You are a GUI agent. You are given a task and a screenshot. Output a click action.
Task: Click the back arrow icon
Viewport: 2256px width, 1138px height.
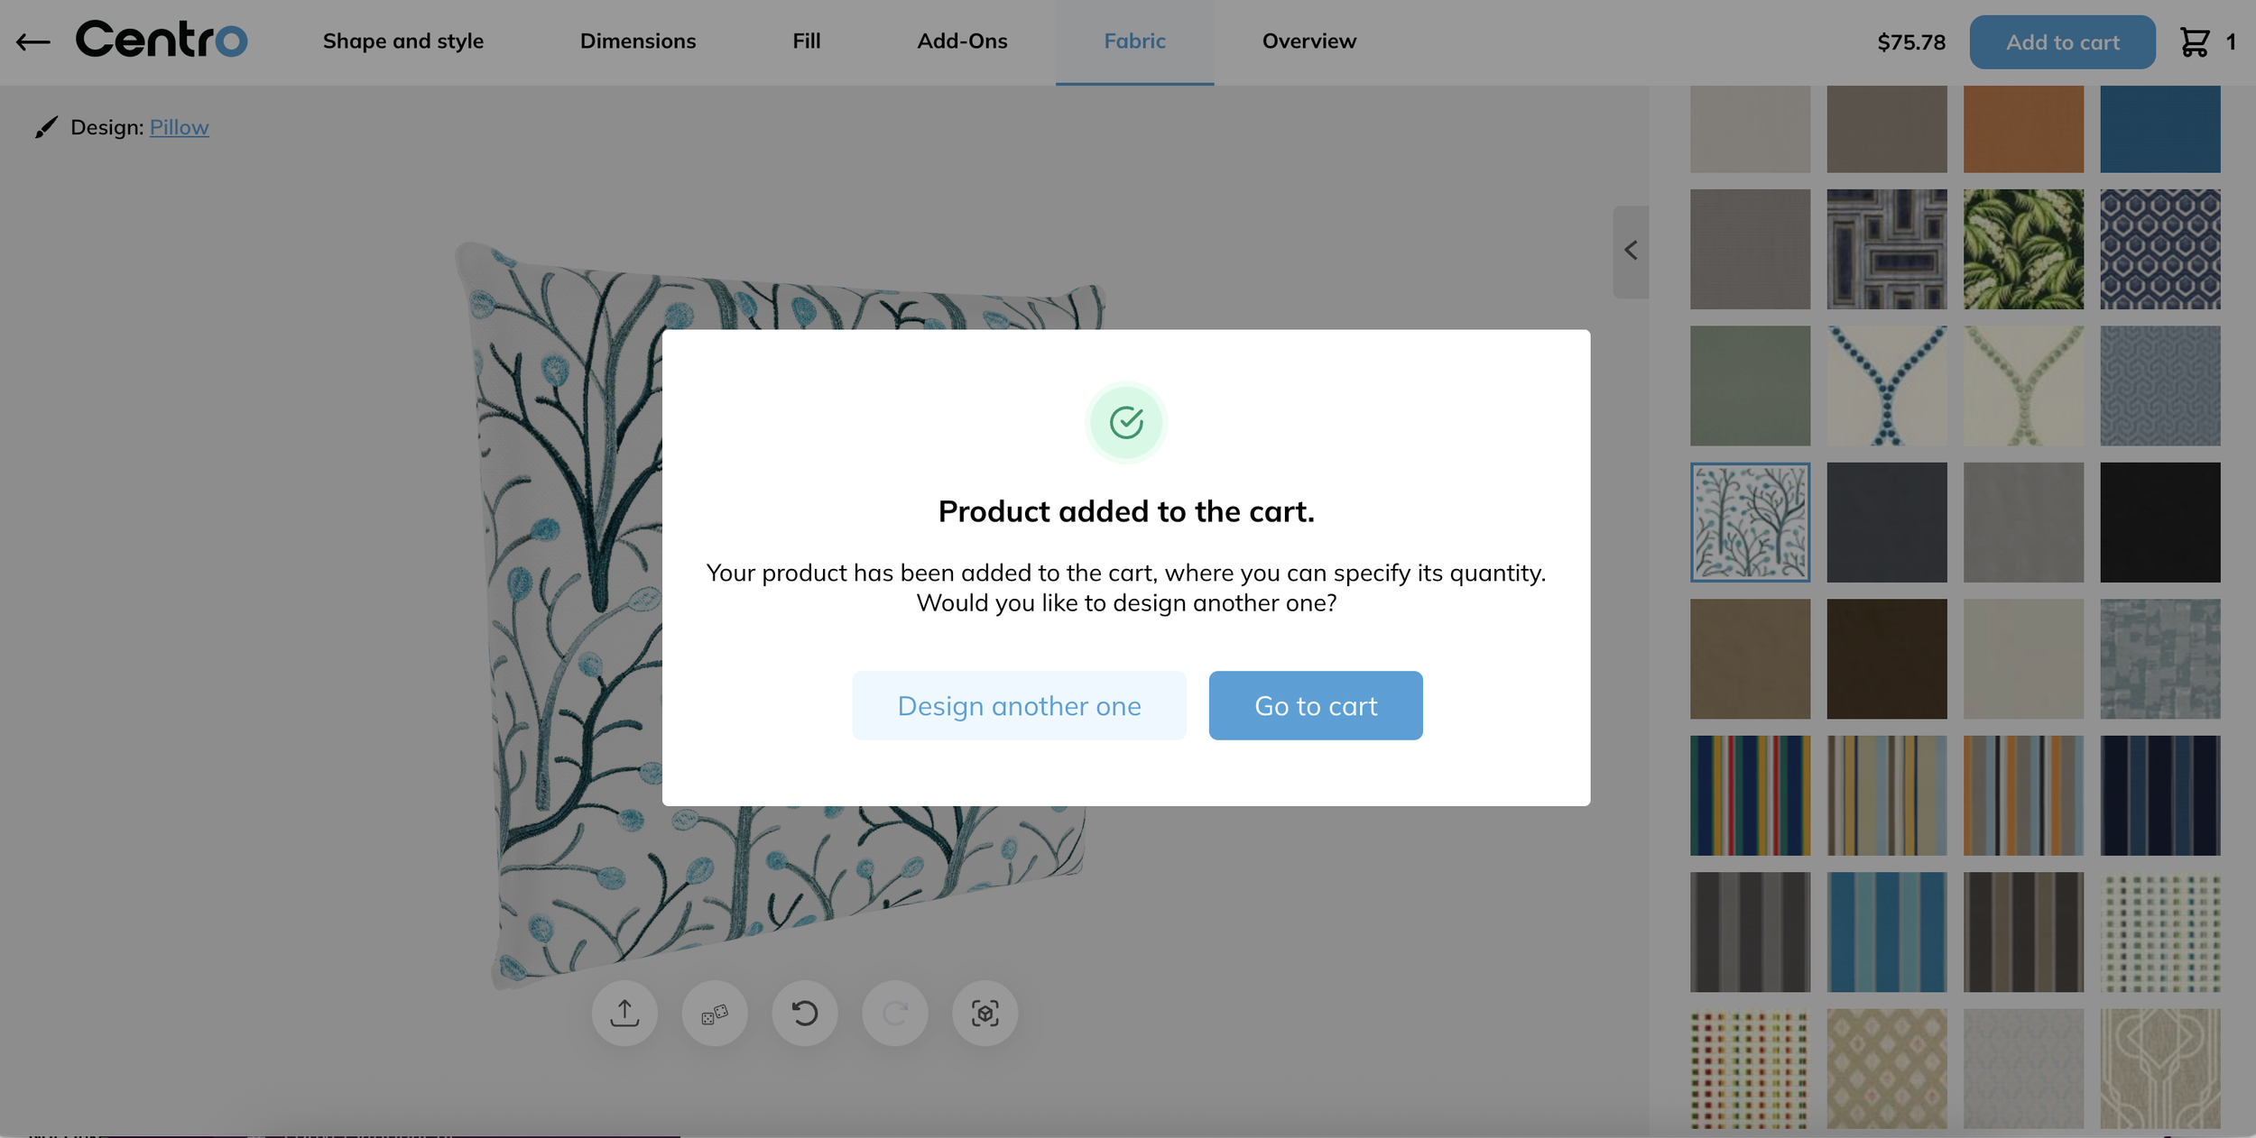[33, 41]
